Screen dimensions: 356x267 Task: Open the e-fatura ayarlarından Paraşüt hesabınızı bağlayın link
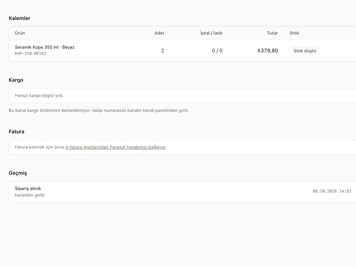[115, 147]
